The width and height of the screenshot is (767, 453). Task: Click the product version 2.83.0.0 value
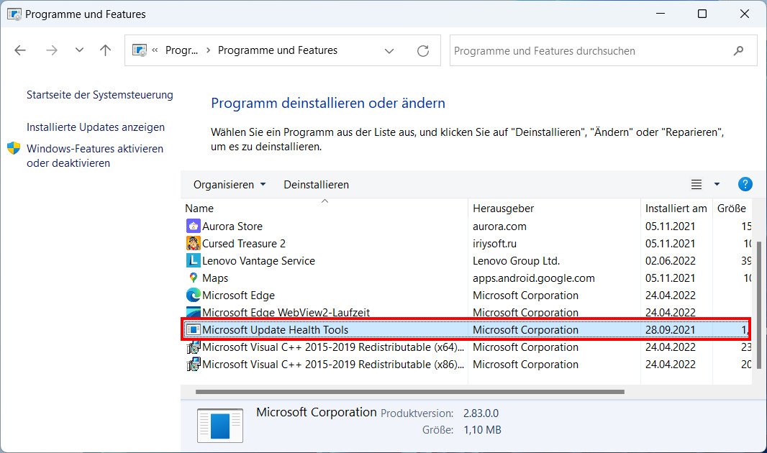481,413
